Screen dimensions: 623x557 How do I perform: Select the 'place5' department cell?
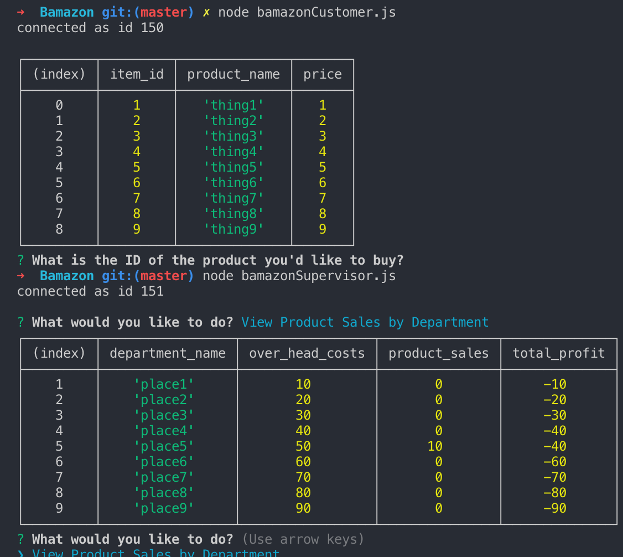164,446
